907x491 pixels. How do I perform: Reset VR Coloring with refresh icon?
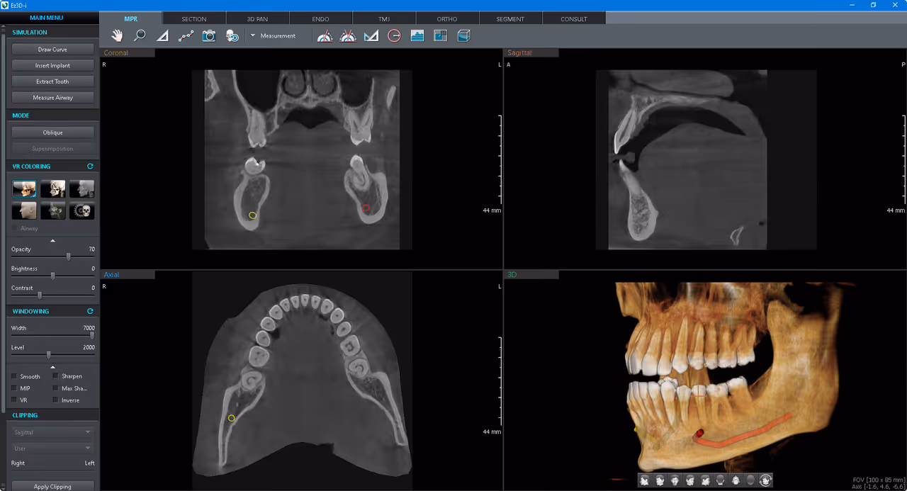(x=90, y=167)
